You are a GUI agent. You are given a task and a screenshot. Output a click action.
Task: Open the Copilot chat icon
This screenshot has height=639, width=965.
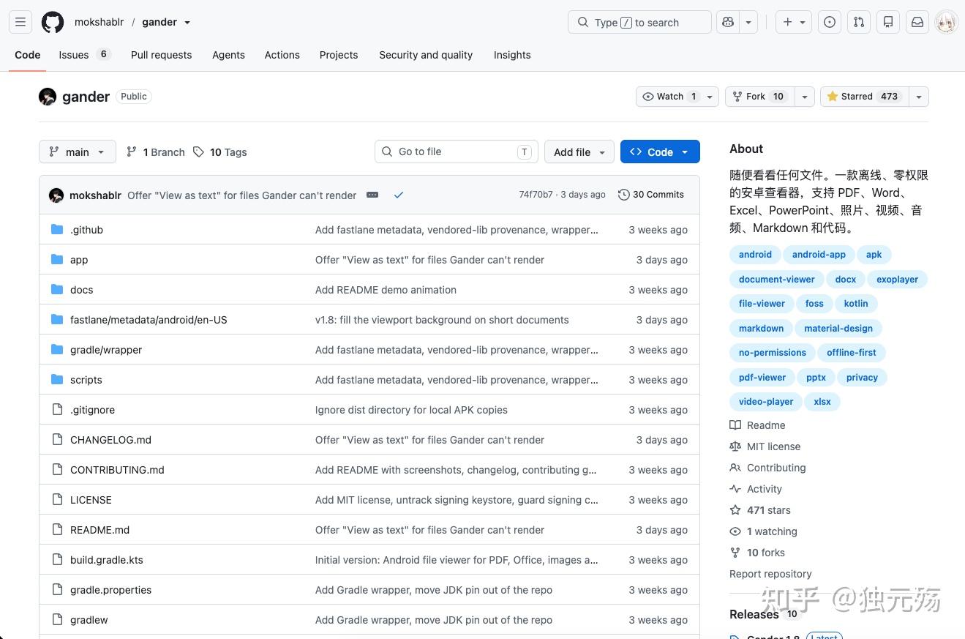727,22
